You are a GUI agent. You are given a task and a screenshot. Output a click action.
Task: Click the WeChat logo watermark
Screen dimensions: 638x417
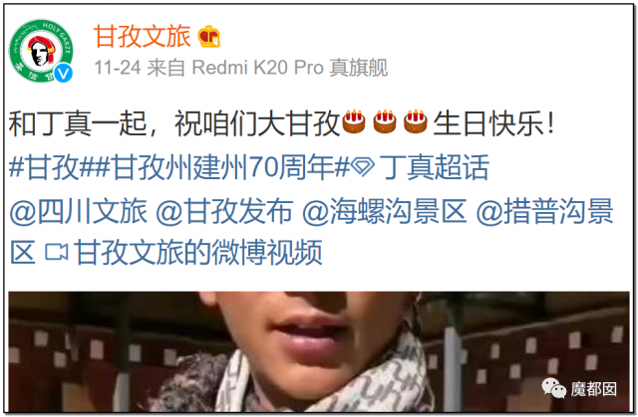point(554,388)
